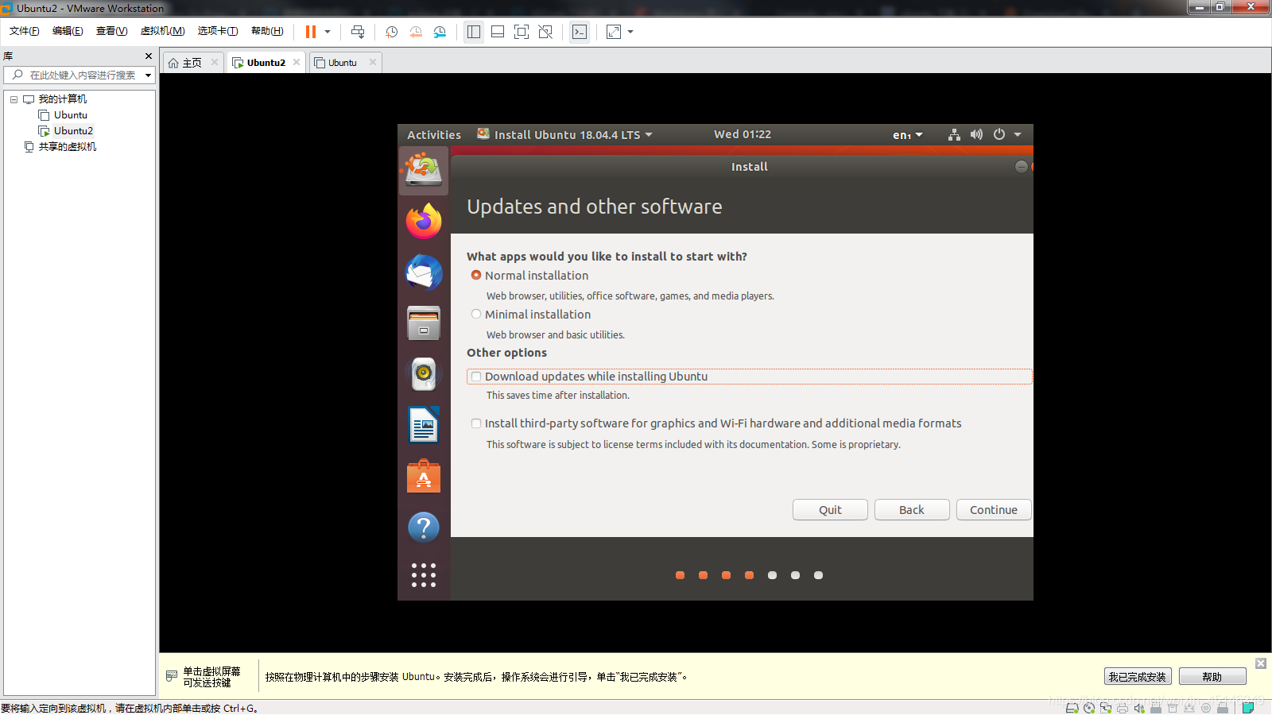The height and width of the screenshot is (715, 1272).
Task: Send Ctrl+Alt+Del to virtual machine
Action: point(358,32)
